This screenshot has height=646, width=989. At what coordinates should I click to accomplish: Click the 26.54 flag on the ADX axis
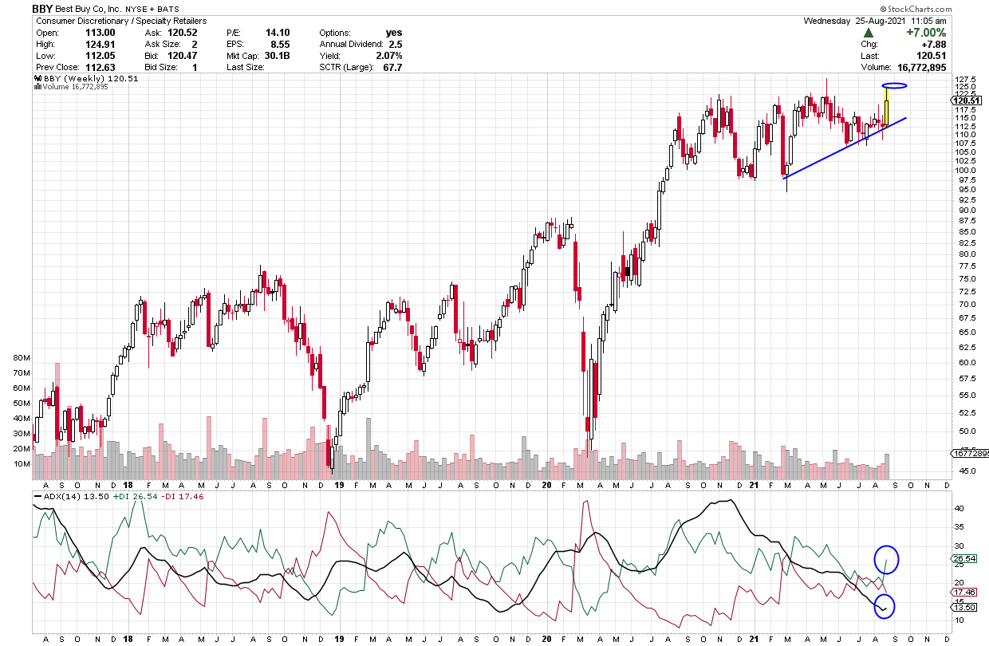(x=963, y=559)
